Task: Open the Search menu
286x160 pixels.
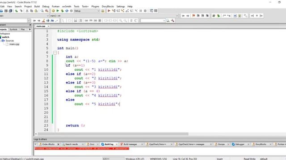Action: 18,6
